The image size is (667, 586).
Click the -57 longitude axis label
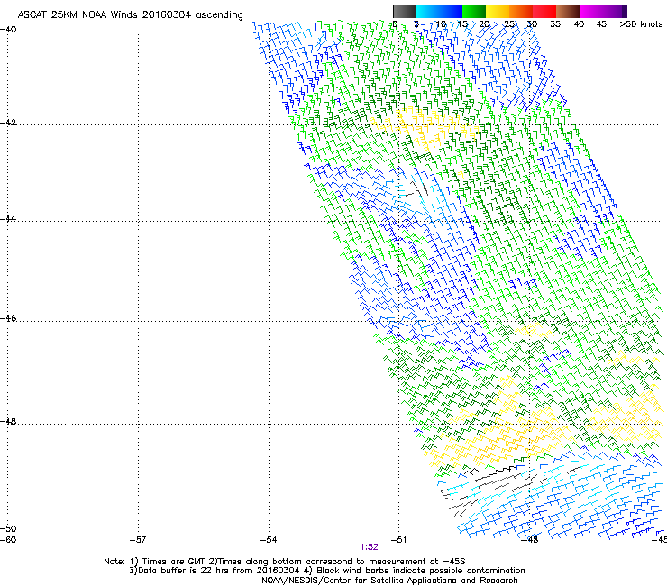coord(137,540)
